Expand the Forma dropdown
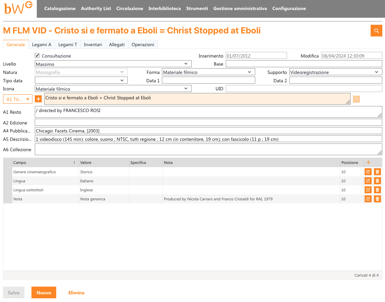The width and height of the screenshot is (385, 302). (x=208, y=72)
